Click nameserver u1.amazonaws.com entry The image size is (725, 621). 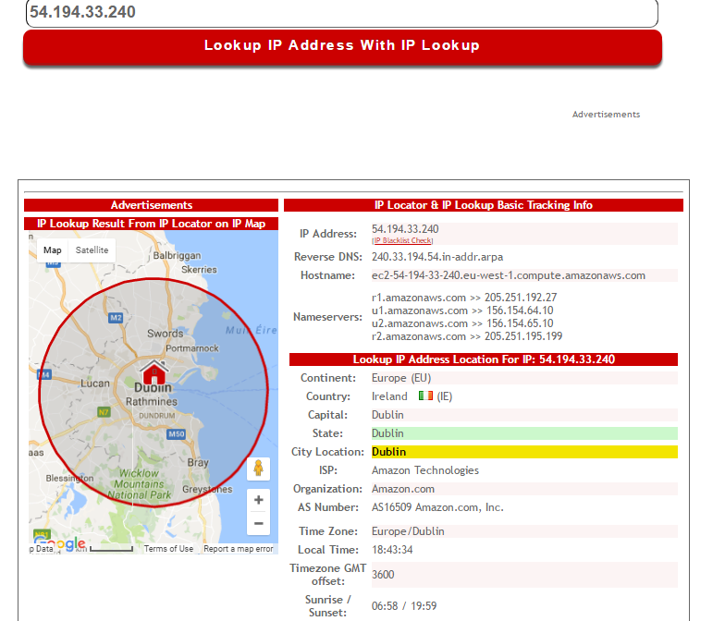(462, 310)
